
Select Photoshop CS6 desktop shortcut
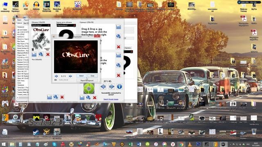coord(57,7)
